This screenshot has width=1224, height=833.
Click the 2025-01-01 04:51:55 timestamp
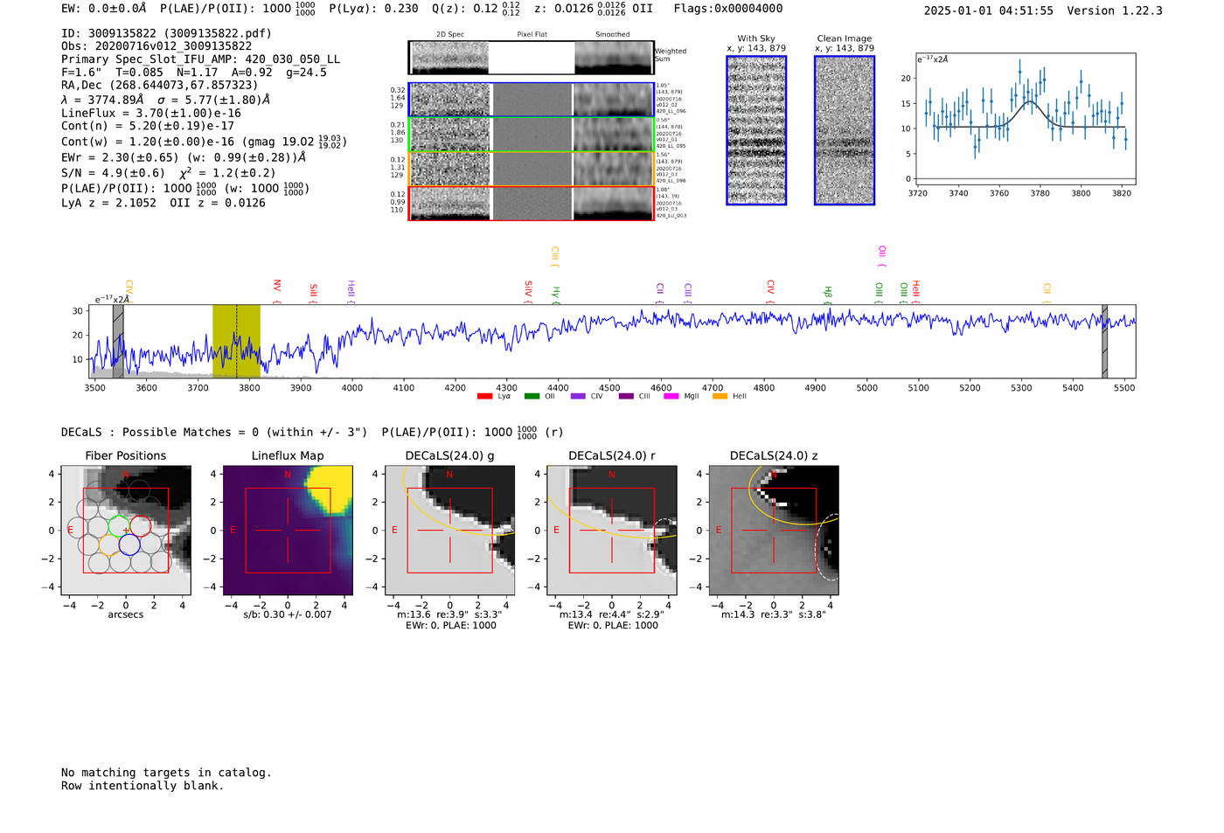tap(989, 10)
